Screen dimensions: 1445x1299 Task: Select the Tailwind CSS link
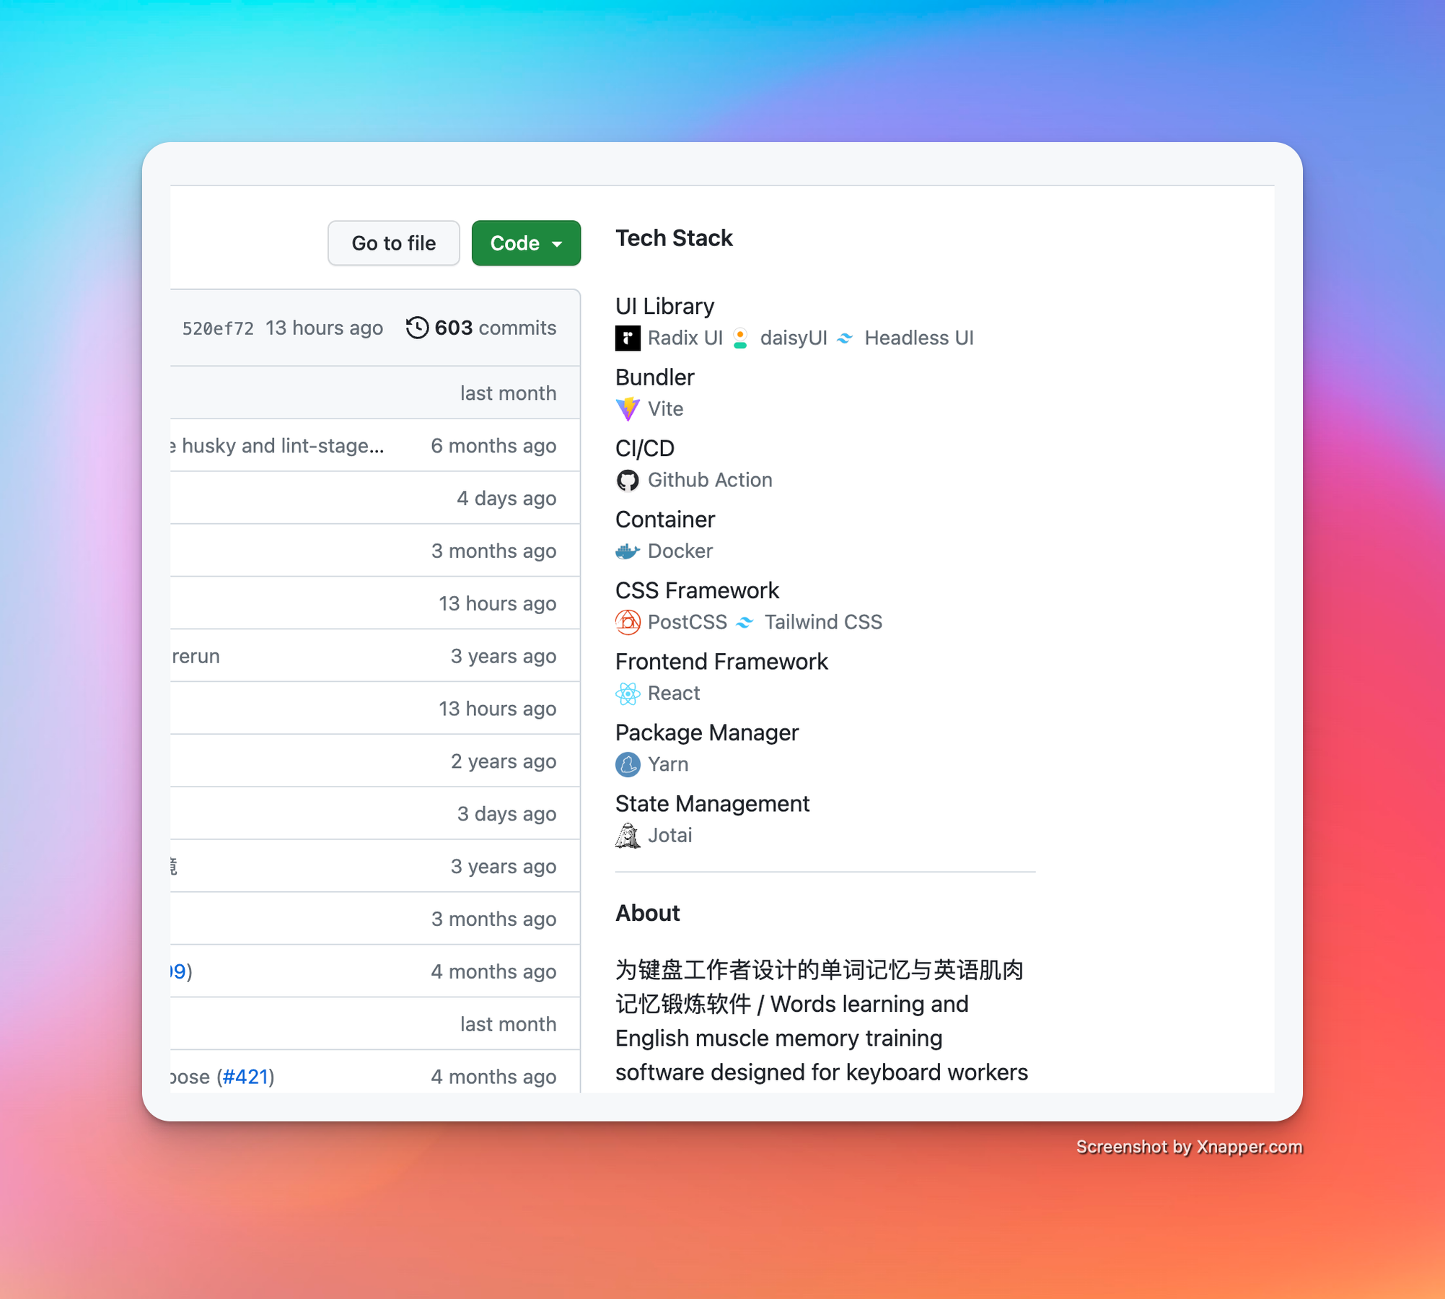(822, 622)
